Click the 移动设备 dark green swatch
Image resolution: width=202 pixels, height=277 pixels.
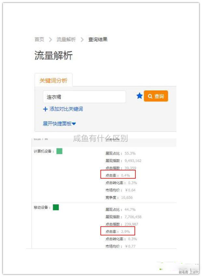tap(56, 207)
